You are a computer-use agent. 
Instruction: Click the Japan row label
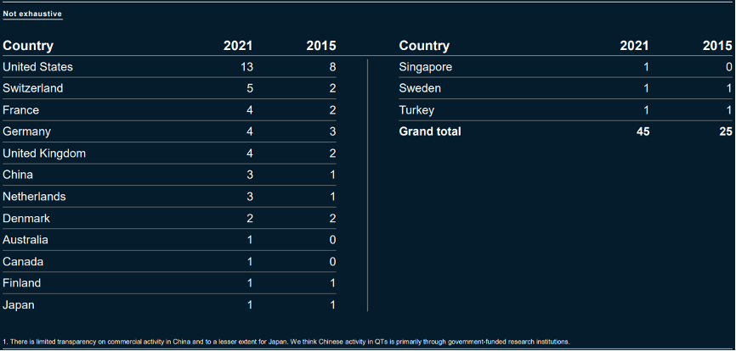pyautogui.click(x=19, y=305)
